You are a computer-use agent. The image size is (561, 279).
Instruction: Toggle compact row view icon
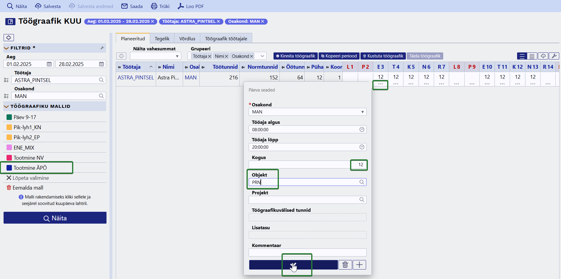click(532, 56)
